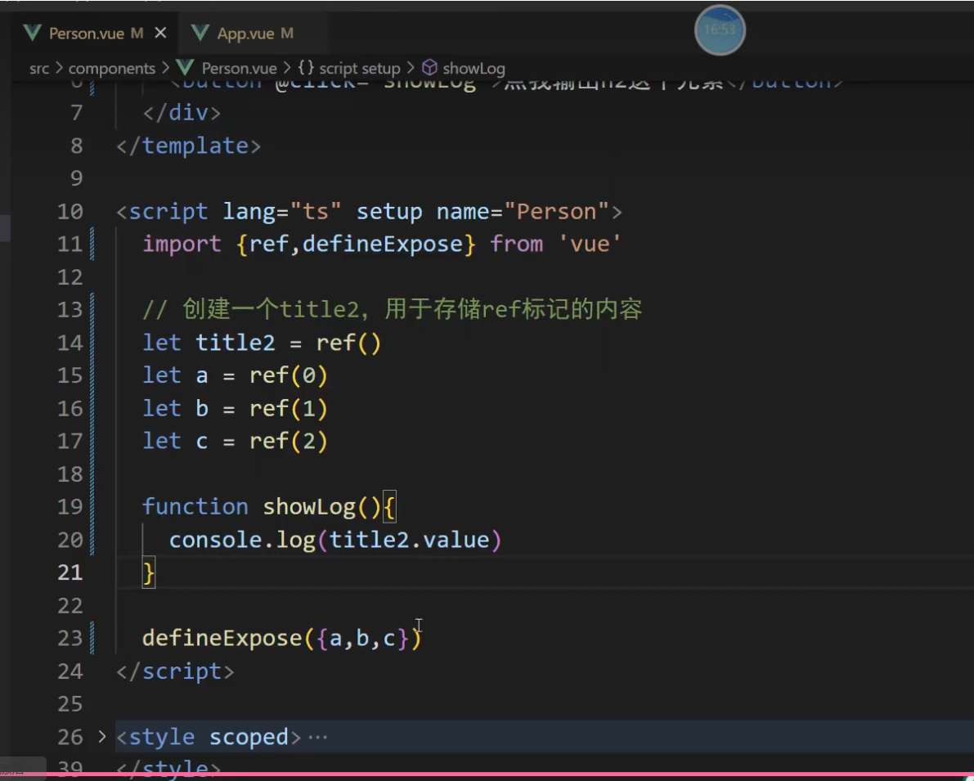Click name="Person" attribute on line 10
Viewport: 974px width, 781px height.
click(523, 212)
